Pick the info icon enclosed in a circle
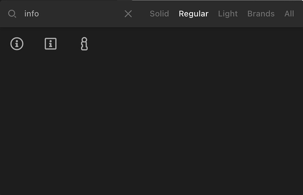 17,44
